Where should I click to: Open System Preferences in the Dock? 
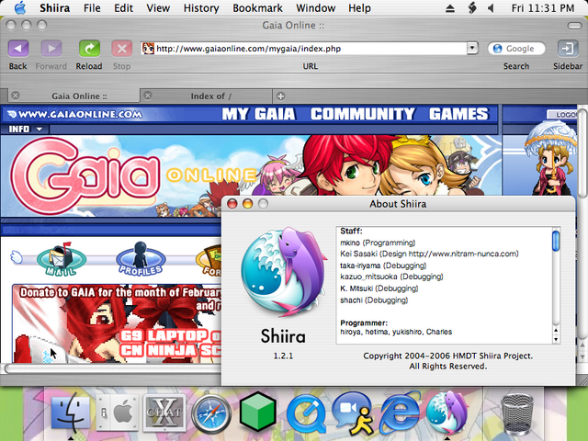[118, 413]
